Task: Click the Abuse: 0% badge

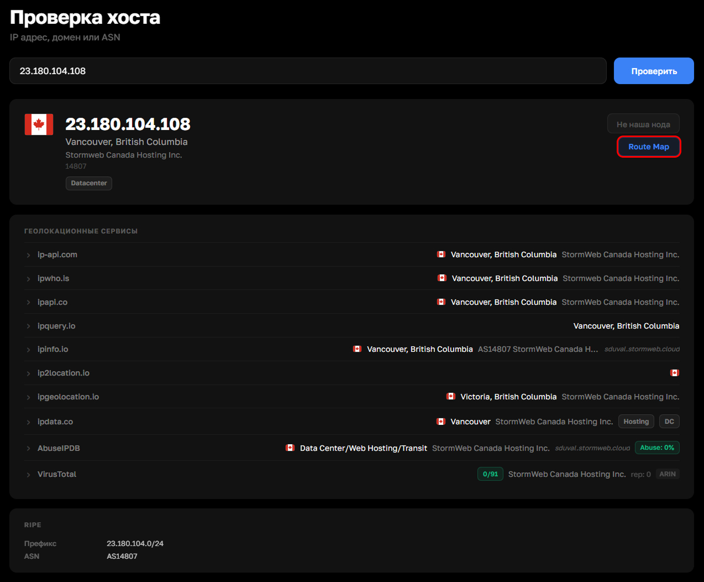Action: coord(657,448)
